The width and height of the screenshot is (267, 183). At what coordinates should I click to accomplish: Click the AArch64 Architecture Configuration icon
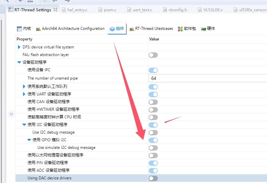38,29
